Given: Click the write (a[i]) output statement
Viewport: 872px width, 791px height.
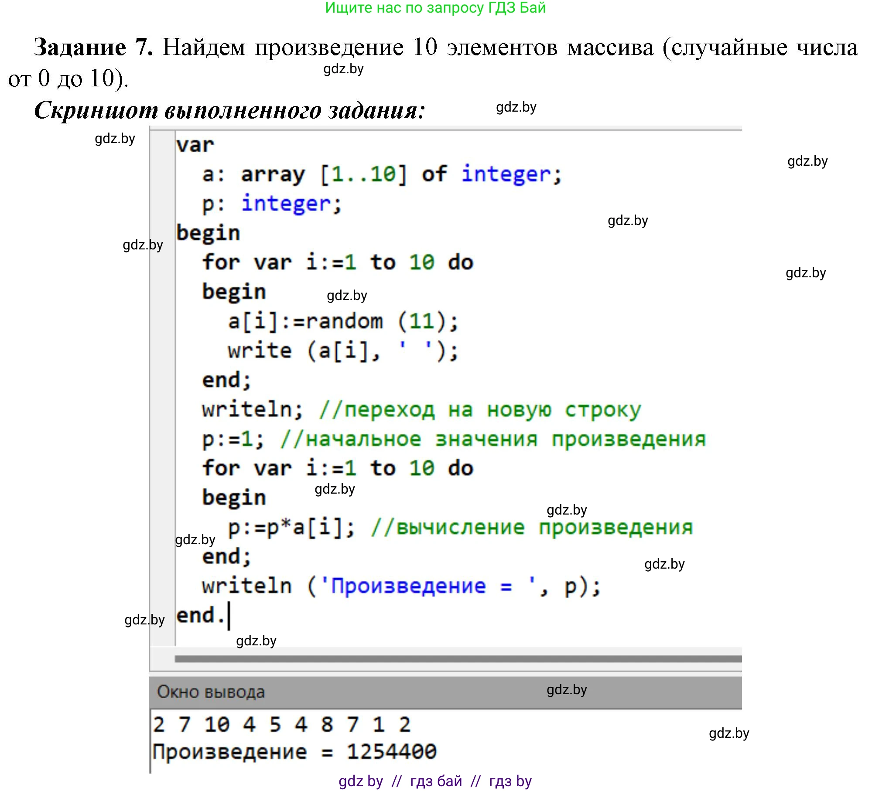Looking at the screenshot, I should (345, 350).
